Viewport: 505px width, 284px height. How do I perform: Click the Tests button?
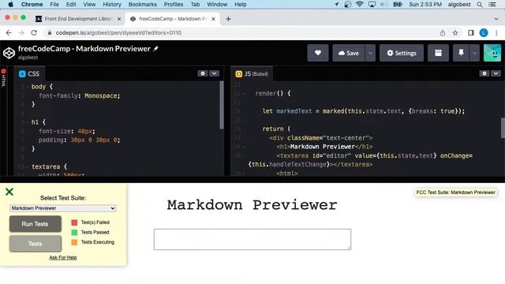(35, 244)
